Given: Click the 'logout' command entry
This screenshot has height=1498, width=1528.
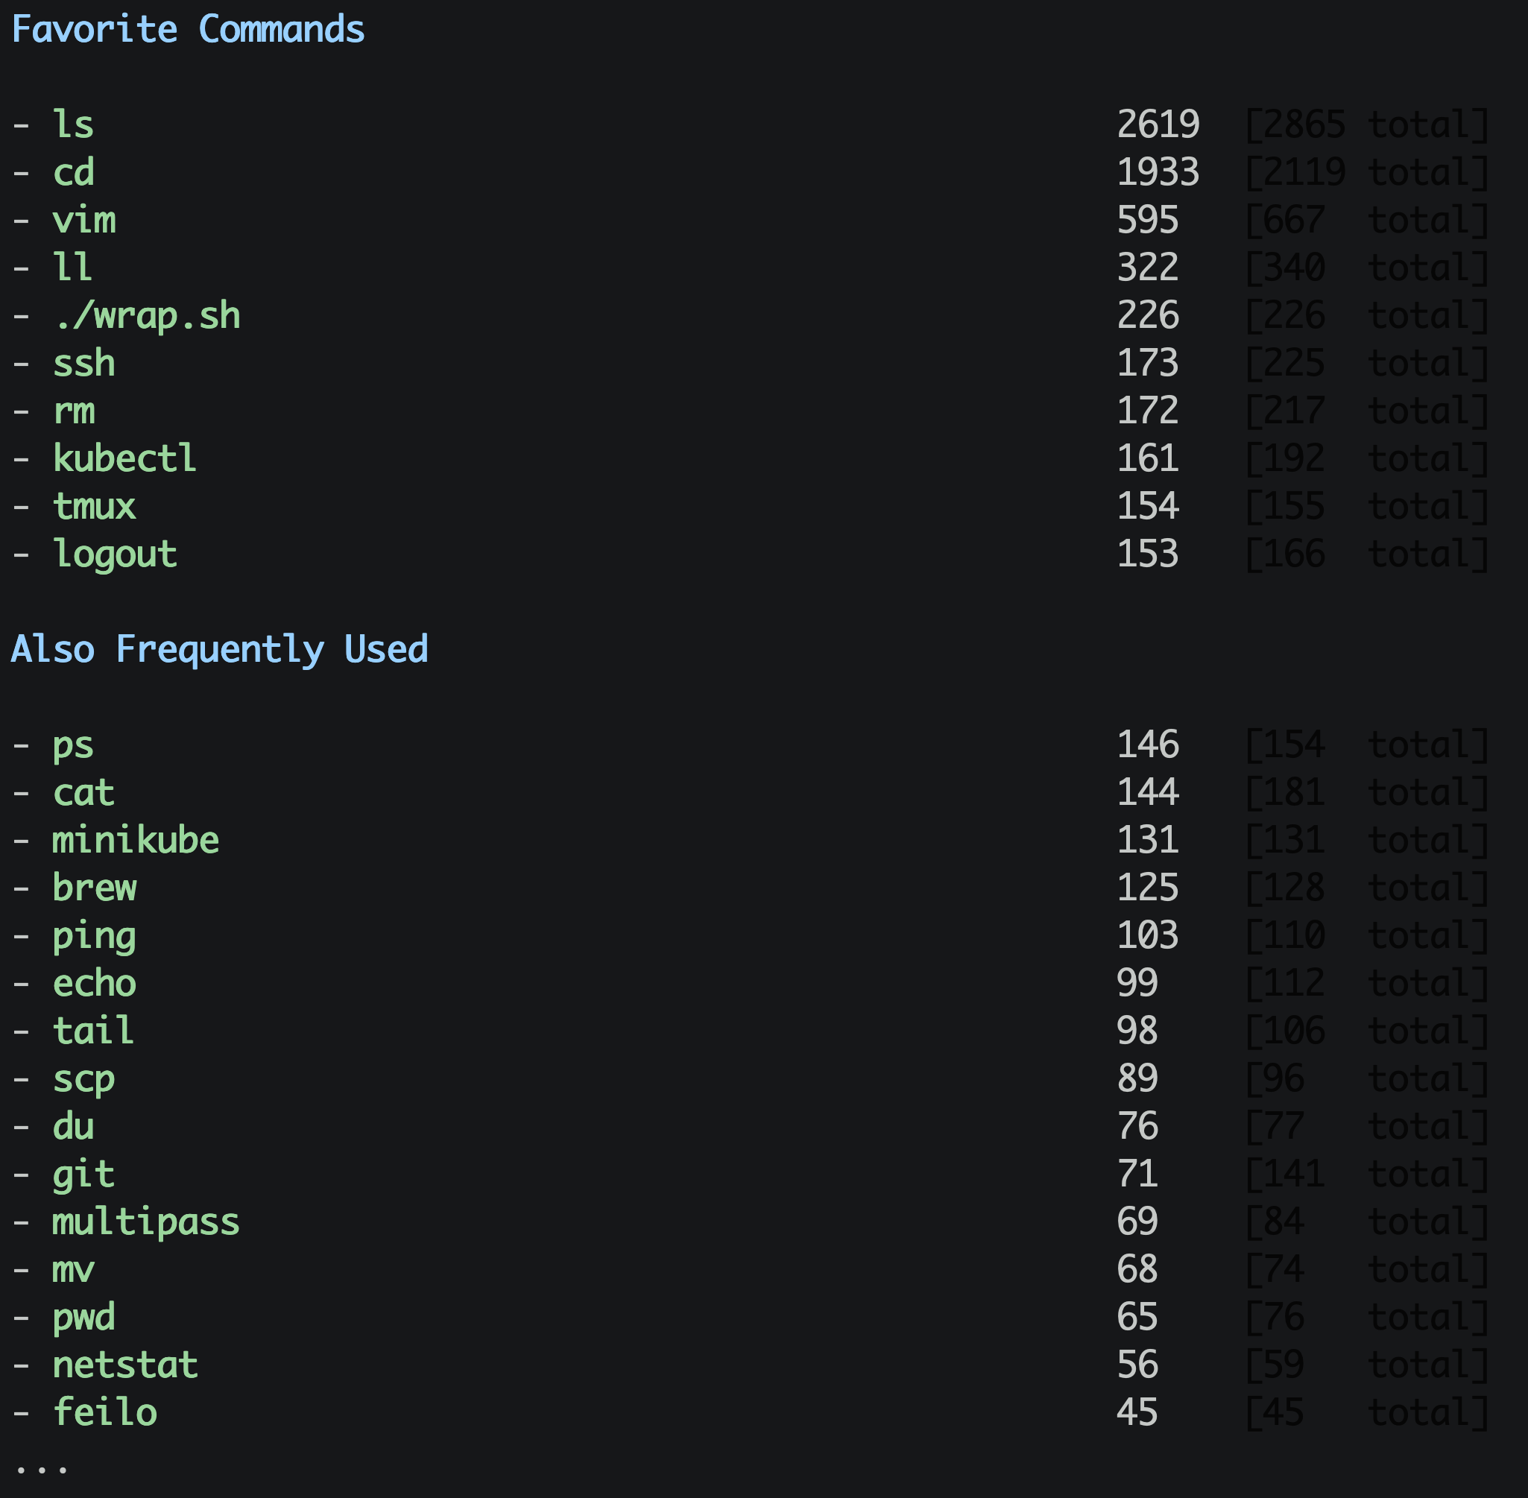Looking at the screenshot, I should click(x=115, y=554).
